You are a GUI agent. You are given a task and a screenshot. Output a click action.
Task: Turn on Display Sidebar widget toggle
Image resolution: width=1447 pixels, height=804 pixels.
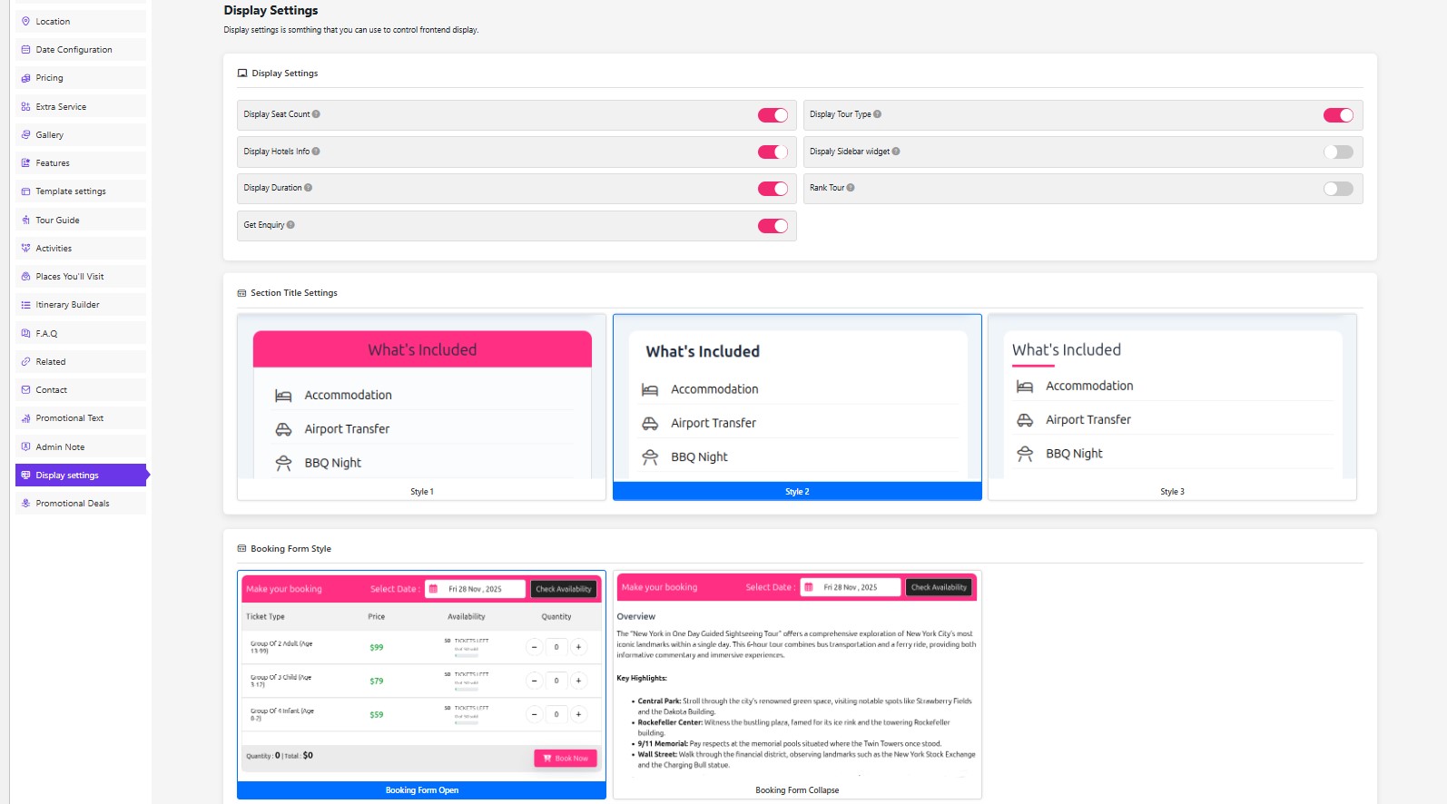coord(1337,152)
